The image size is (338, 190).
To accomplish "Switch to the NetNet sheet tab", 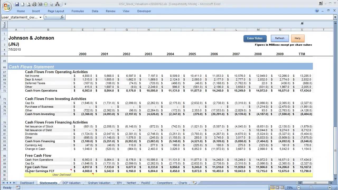I will coord(131,183).
